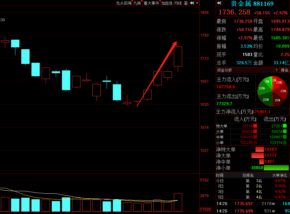Select the latest tall red candlestick
Image resolution: width=290 pixels, height=214 pixels.
[178, 56]
